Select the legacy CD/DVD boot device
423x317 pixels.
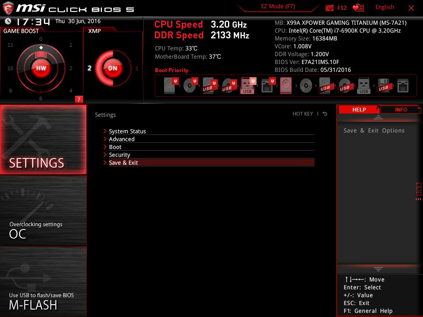(x=306, y=85)
